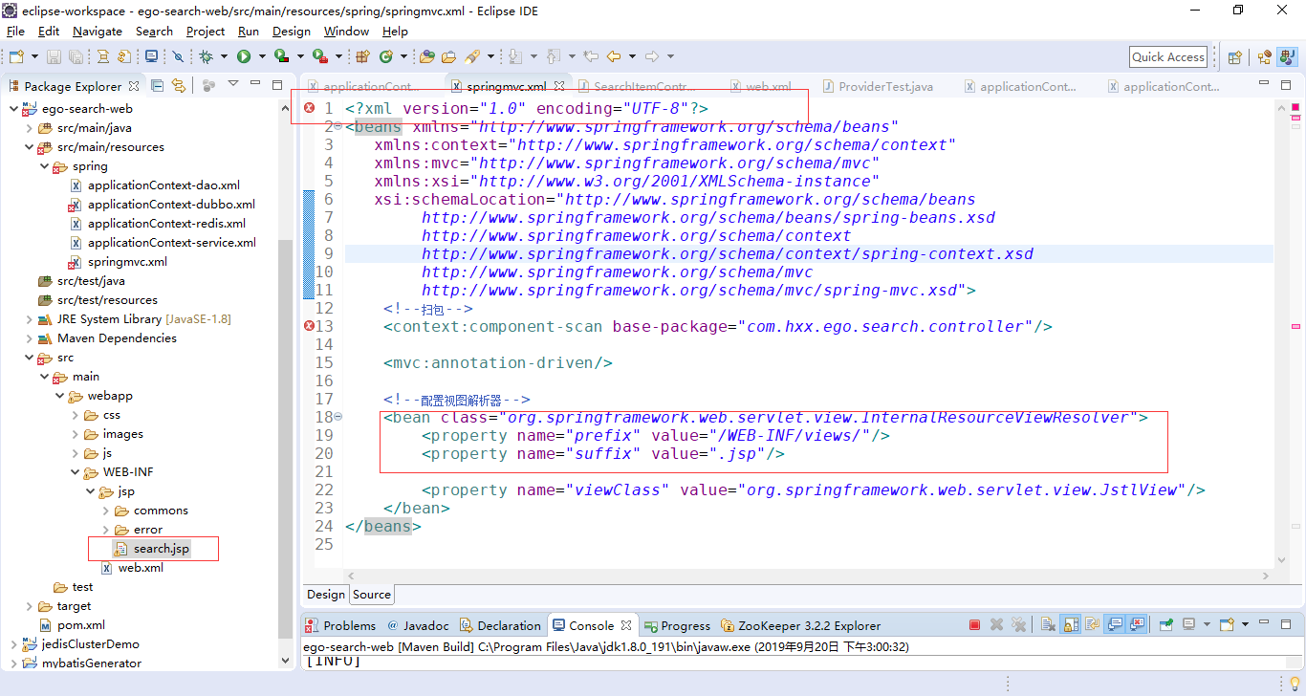Collapse the WEB-INF folder
The width and height of the screenshot is (1306, 696).
pos(75,472)
